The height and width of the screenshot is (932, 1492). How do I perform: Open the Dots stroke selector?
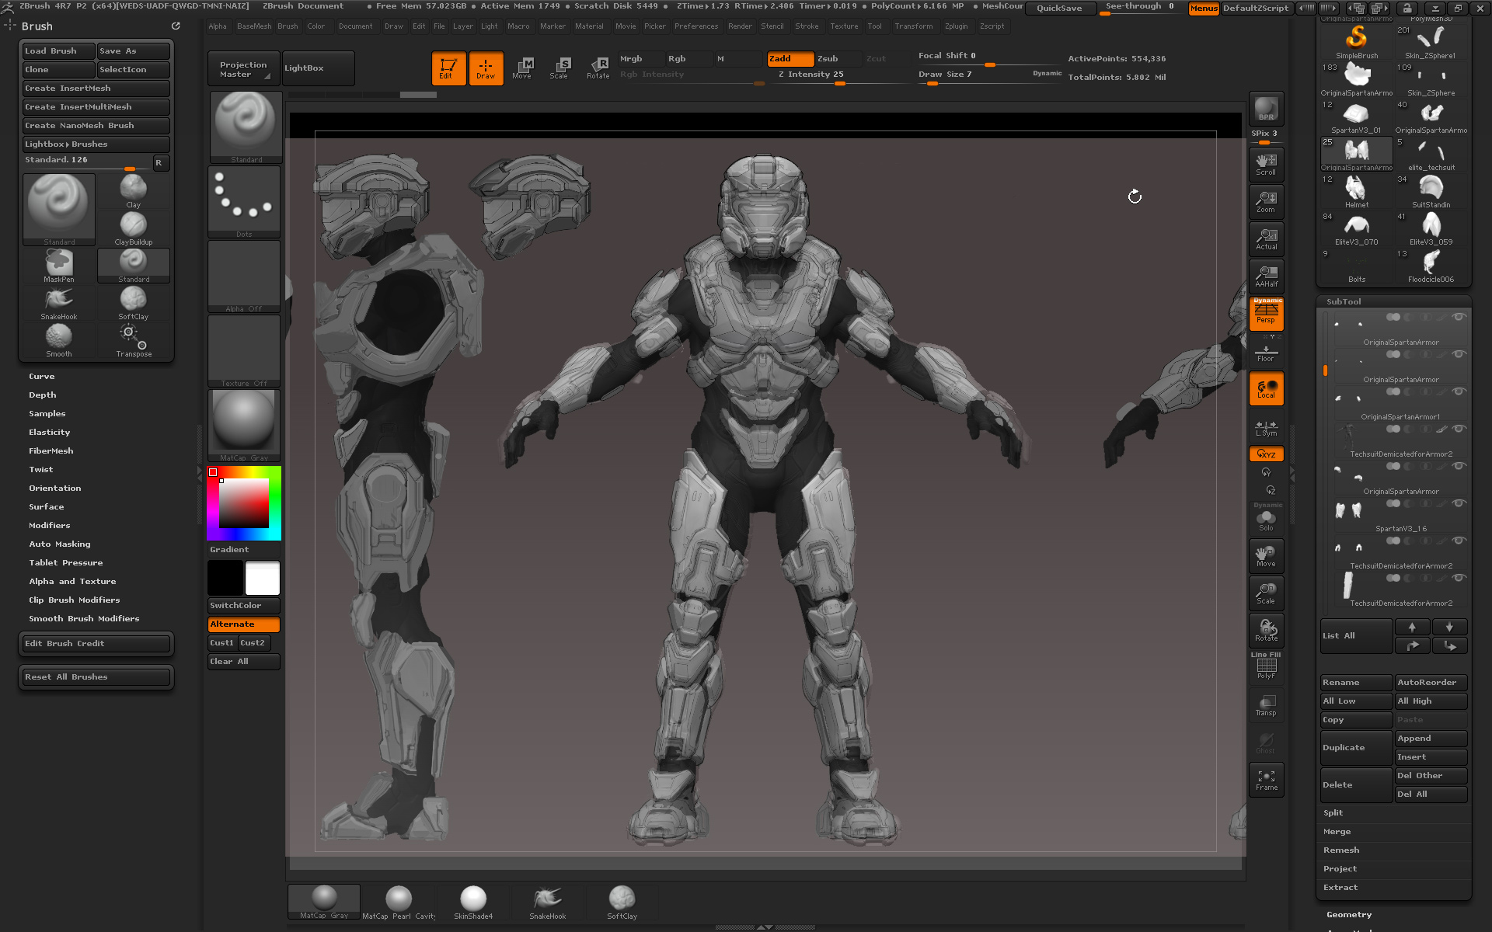click(244, 202)
